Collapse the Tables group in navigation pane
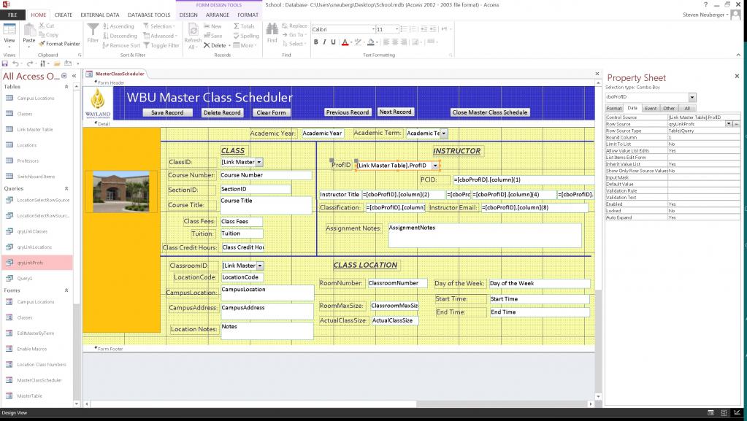Screen dimensions: 747x421 coord(66,87)
